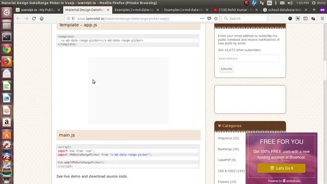Viewport: 327px width, 184px height.
Task: Open Angular.js (22) category
Action: 228,138
